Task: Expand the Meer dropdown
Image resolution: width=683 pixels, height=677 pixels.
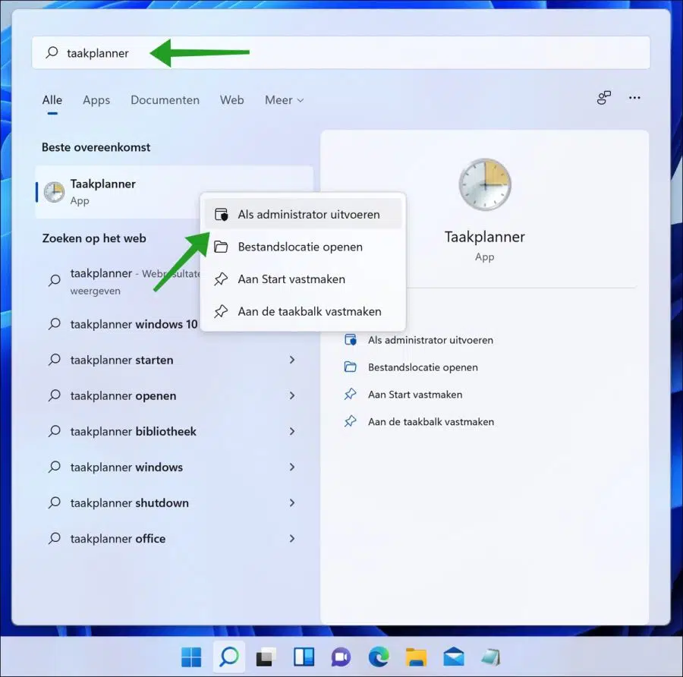Action: click(284, 100)
